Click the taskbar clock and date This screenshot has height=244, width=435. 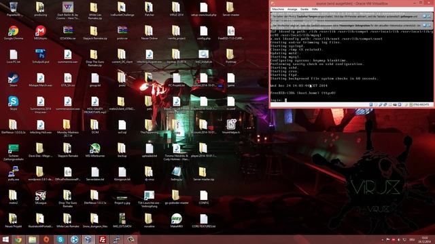click(x=424, y=239)
